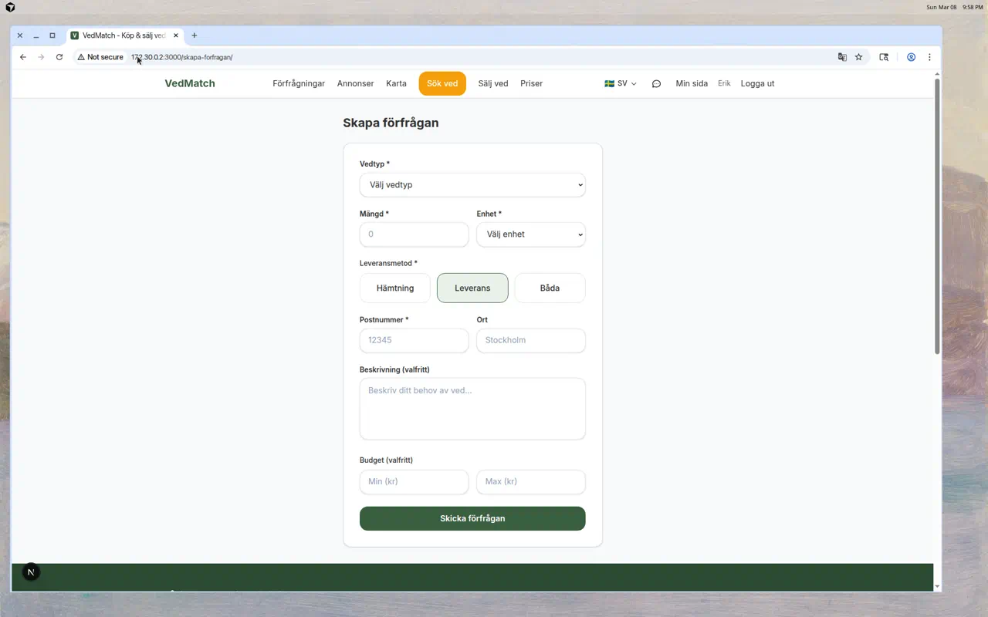Click the browser back arrow
988x617 pixels.
click(23, 57)
